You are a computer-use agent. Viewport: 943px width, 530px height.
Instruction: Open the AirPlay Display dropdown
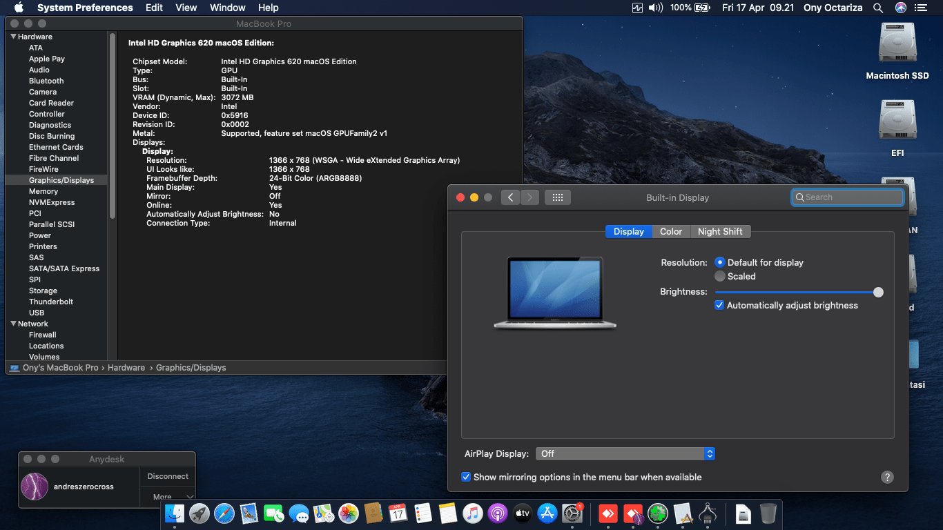pyautogui.click(x=625, y=453)
